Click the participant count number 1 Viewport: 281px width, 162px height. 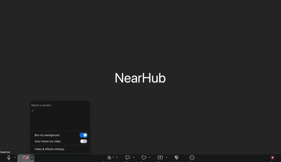pyautogui.click(x=113, y=157)
